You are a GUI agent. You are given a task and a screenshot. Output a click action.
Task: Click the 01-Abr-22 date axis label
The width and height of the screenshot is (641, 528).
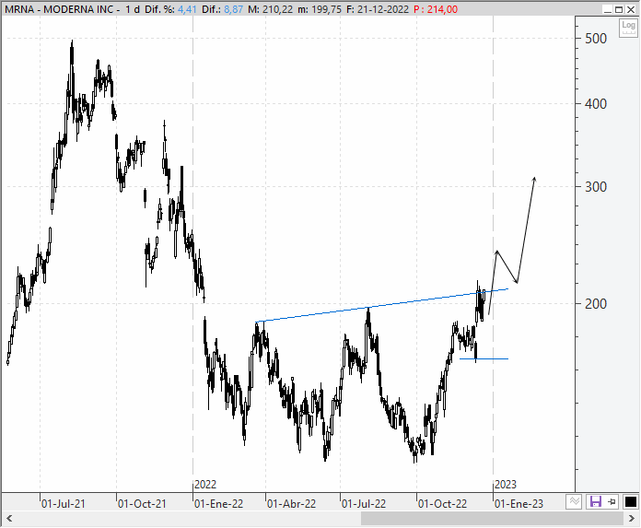click(291, 503)
